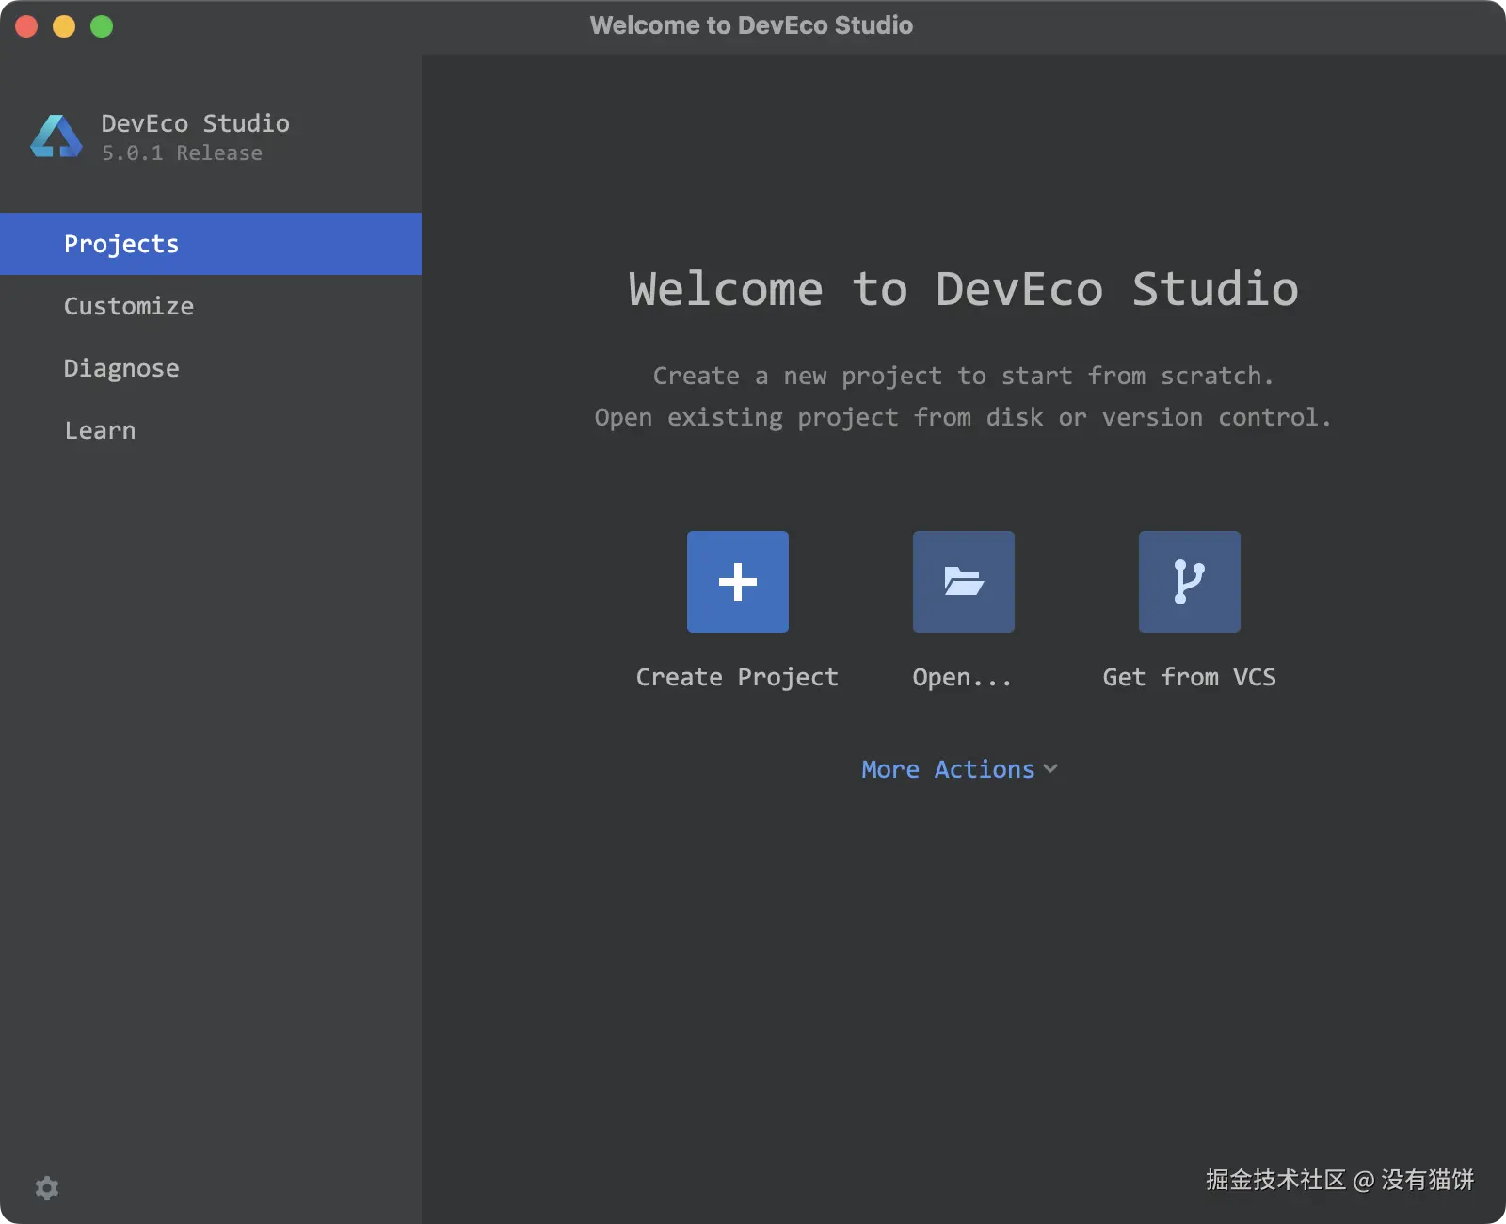Click the Welcome to DevEco Studio heading
This screenshot has width=1506, height=1224.
(964, 289)
